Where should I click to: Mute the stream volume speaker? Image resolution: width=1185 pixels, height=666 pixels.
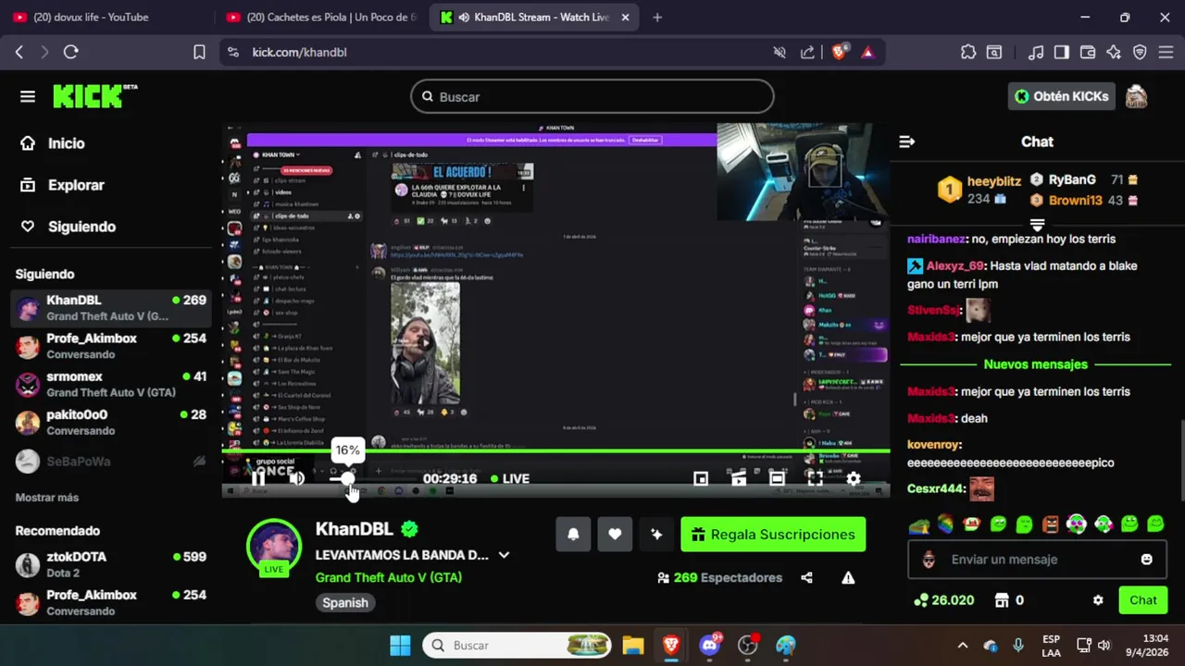[296, 478]
